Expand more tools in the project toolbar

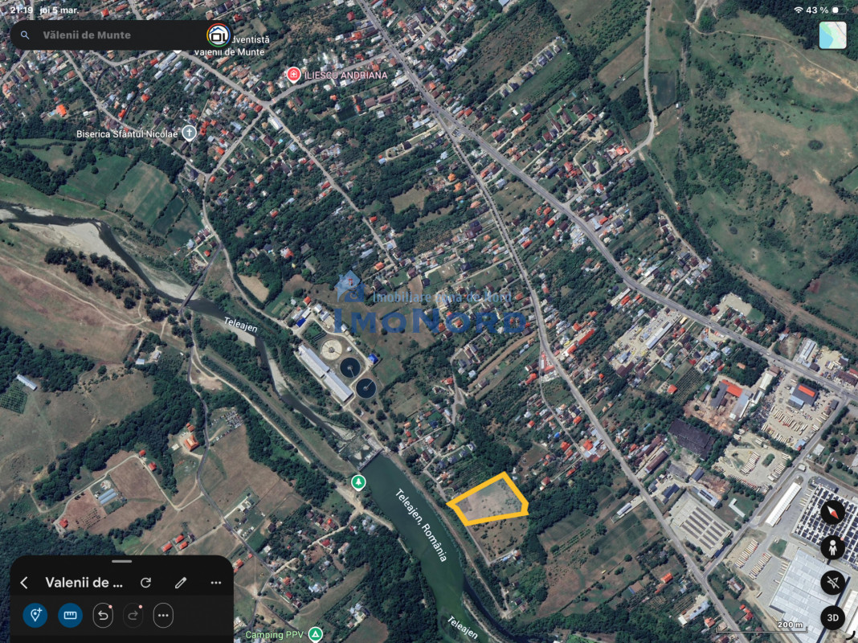pyautogui.click(x=163, y=616)
